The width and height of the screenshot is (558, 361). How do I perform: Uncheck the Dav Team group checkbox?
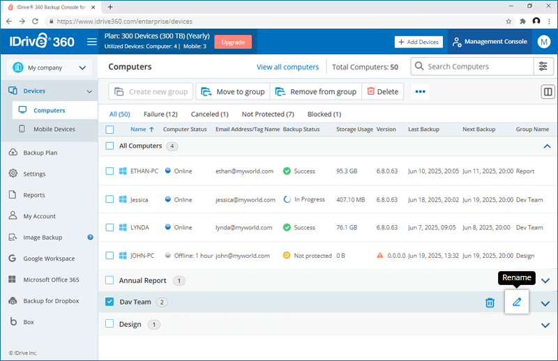click(110, 302)
